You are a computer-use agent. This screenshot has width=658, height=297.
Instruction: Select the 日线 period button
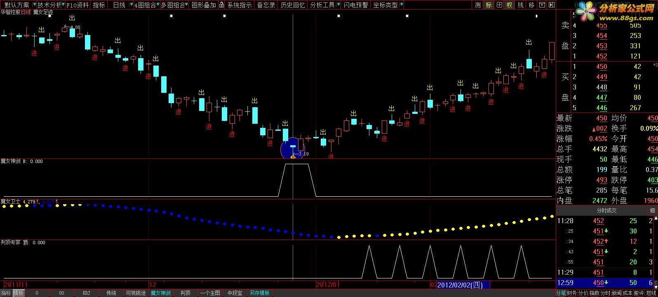click(x=119, y=5)
